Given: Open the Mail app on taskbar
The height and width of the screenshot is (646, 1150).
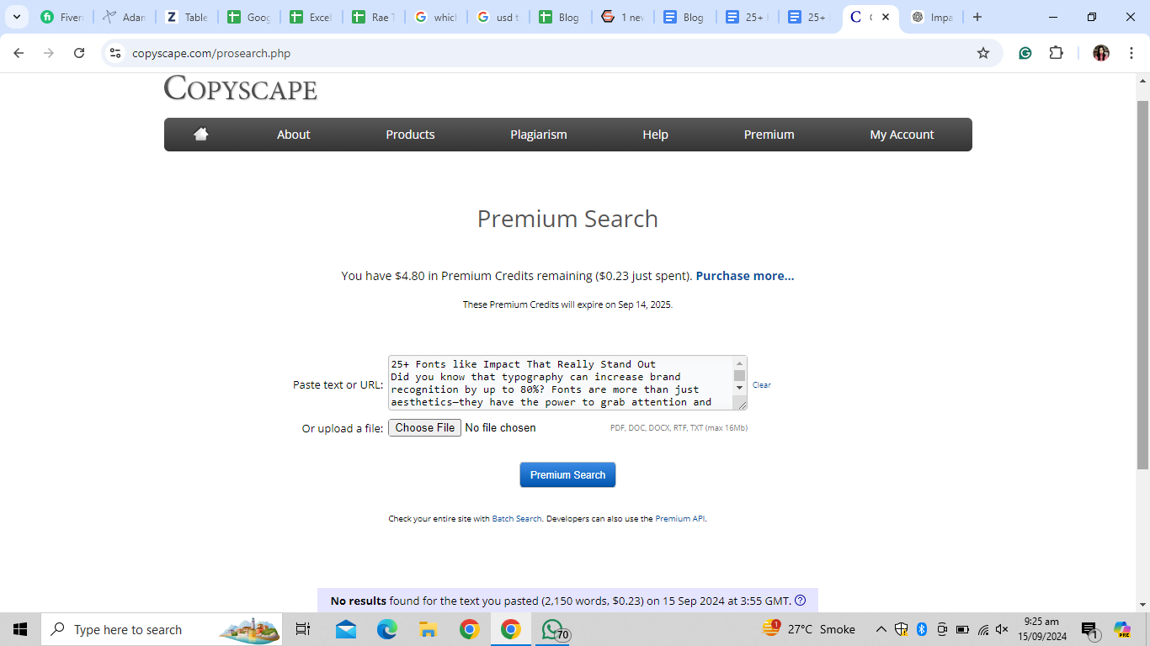Looking at the screenshot, I should [x=345, y=629].
